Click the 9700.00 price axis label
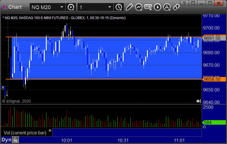This screenshot has width=227, height=144. point(211,28)
